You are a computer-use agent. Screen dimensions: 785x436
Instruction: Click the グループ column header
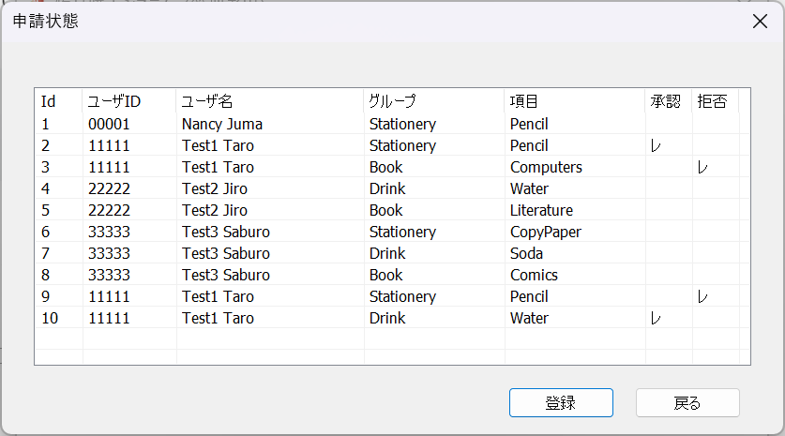point(433,101)
